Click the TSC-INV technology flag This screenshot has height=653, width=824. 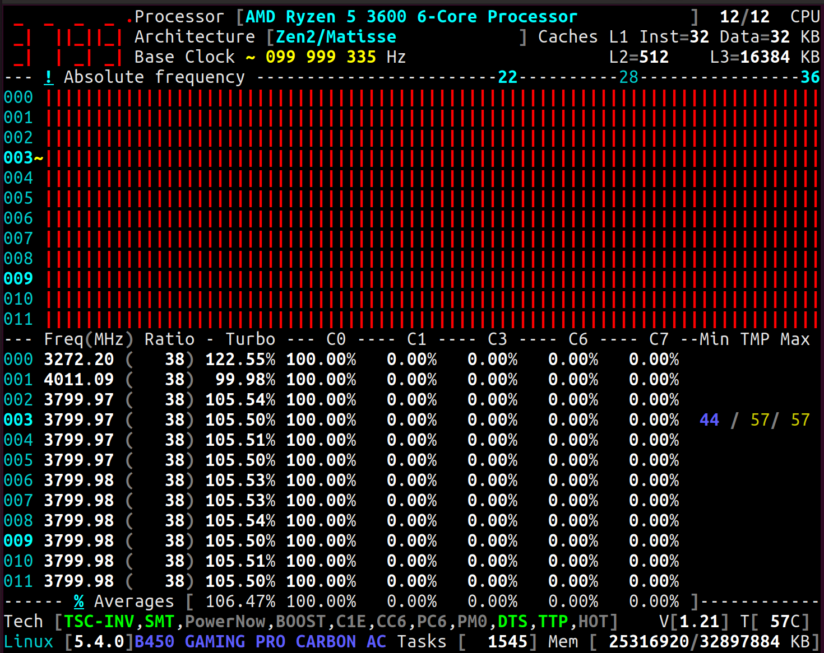[99, 622]
